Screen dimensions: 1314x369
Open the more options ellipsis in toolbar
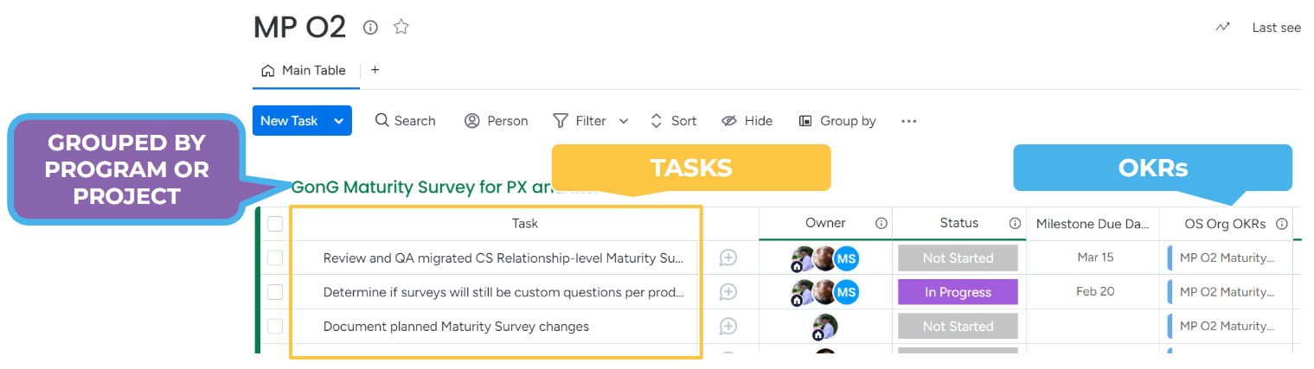pos(908,121)
